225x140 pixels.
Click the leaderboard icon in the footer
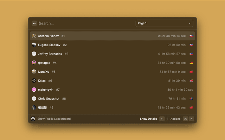[x=33, y=119]
